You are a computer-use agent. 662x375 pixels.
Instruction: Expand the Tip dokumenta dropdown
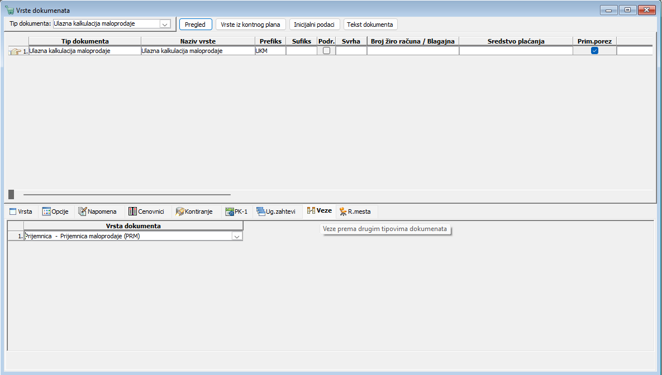point(165,24)
